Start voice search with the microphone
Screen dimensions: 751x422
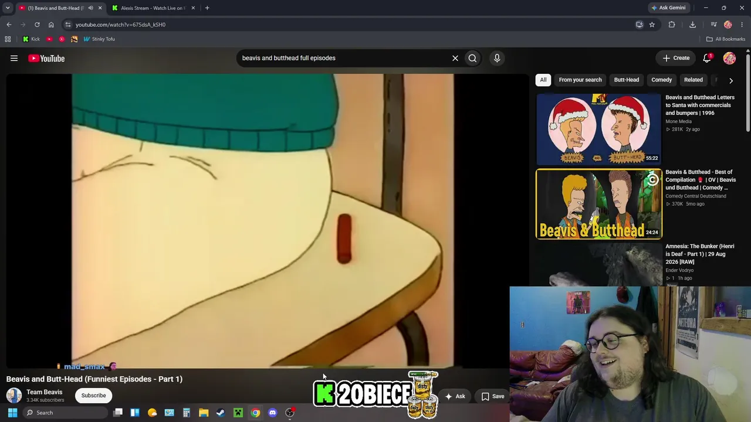(497, 58)
